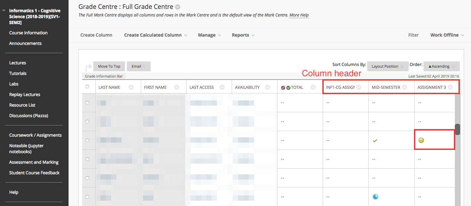Click the vertical scrollbar thumb of grade table
This screenshot has height=206, width=471.
click(x=457, y=129)
